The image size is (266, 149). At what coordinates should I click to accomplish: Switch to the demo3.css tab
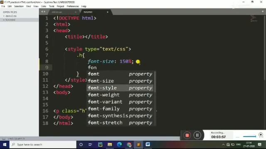(63, 12)
